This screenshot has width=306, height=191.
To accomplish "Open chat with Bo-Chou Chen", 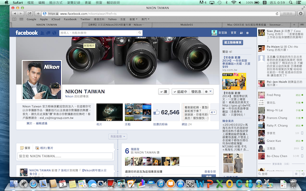I will 281,156.
